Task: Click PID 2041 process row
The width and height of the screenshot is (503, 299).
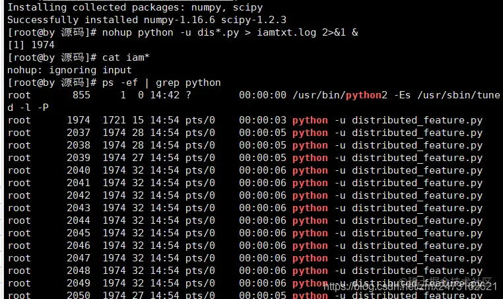Action: [245, 183]
